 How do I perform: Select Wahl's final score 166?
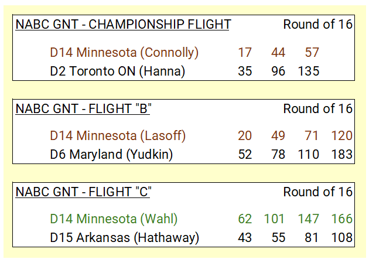coord(341,219)
